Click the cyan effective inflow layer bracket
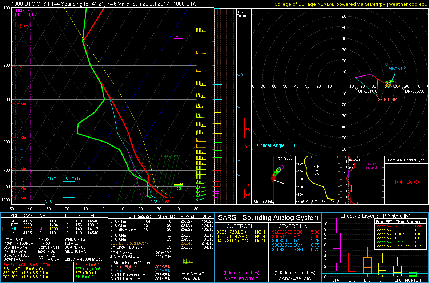The height and width of the screenshot is (283, 429). tap(69, 189)
